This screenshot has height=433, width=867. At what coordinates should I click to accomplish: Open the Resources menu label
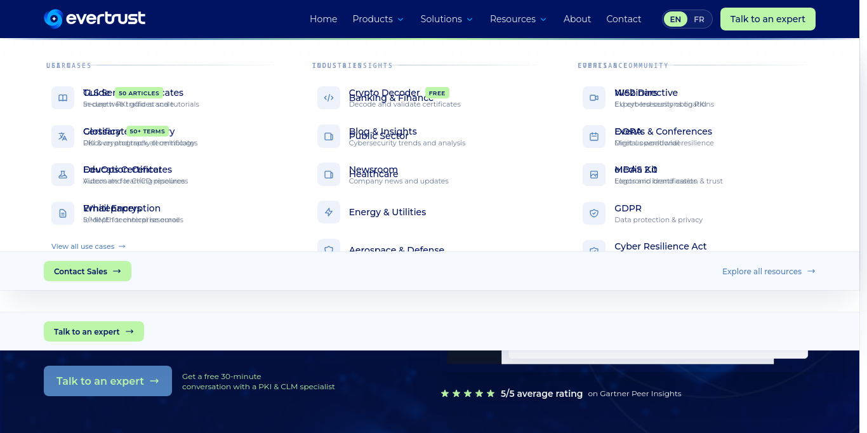pos(513,19)
